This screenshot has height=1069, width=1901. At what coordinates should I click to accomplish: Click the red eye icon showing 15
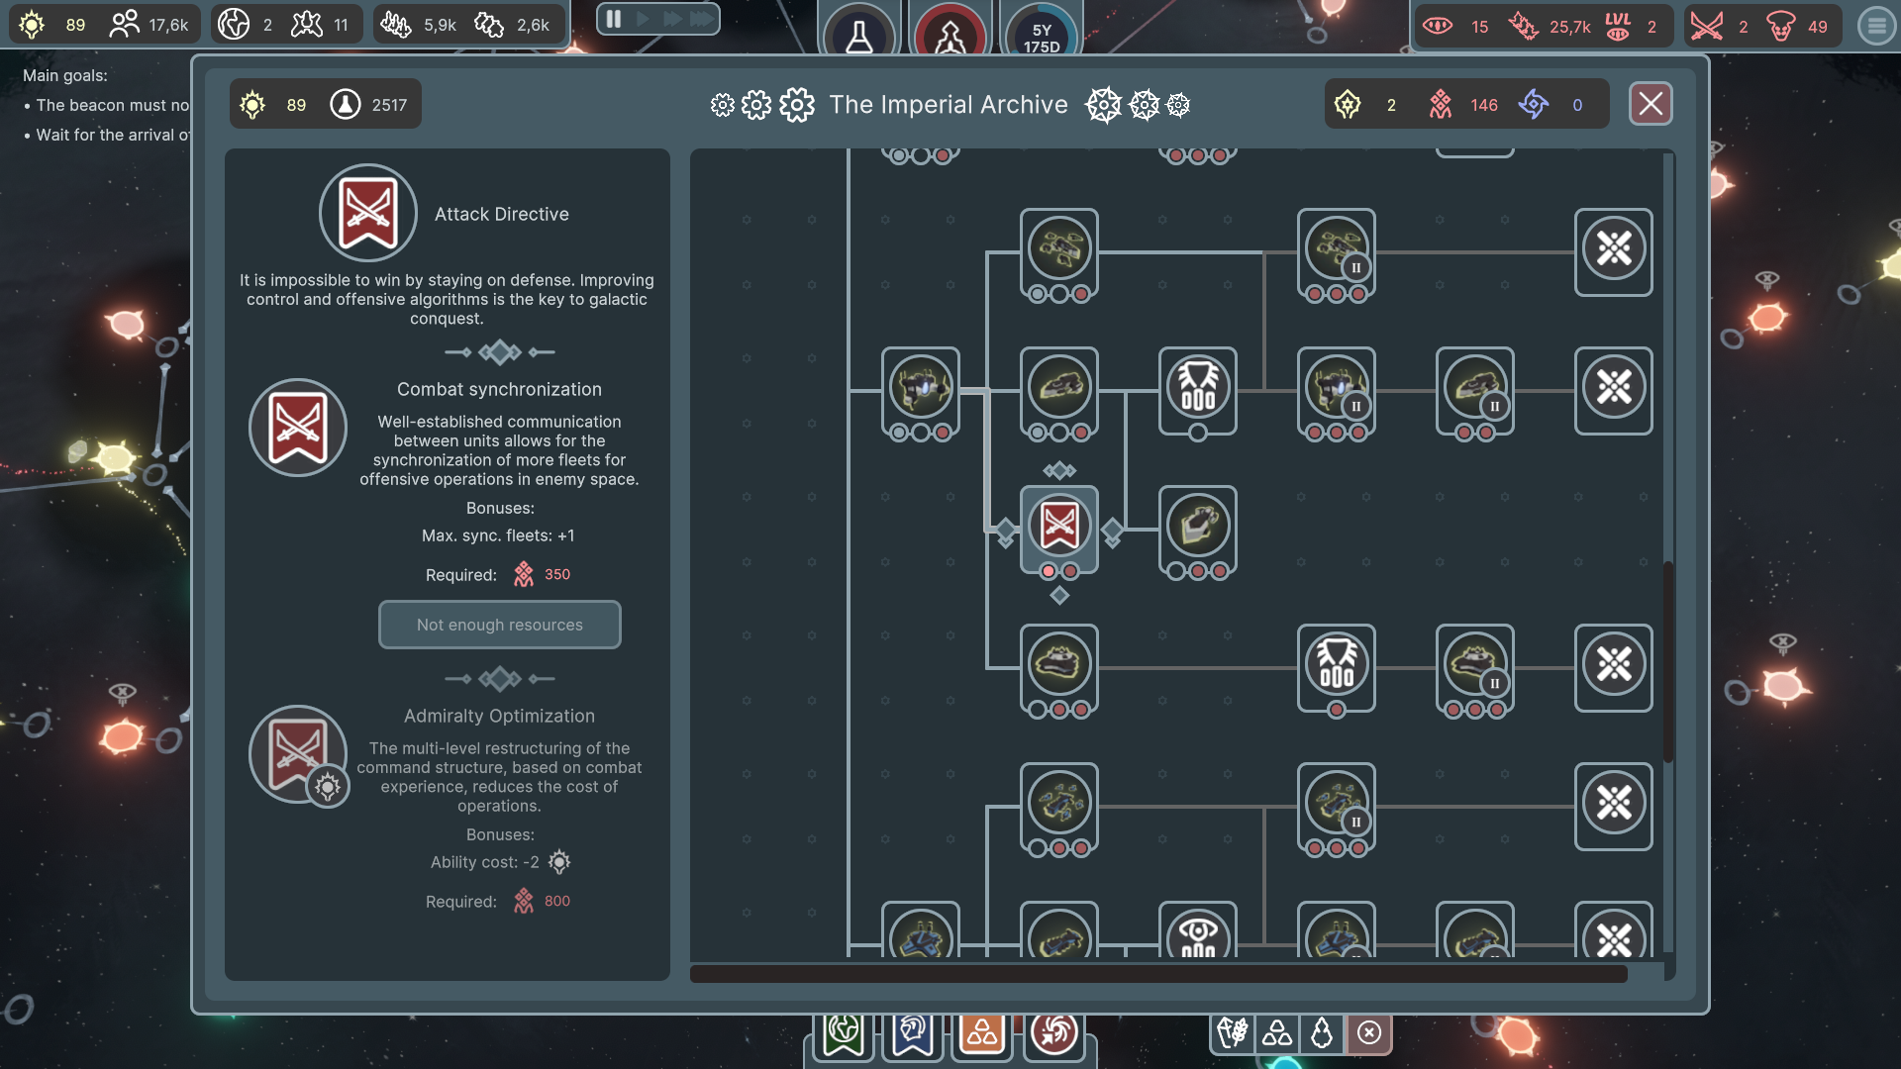point(1438,26)
